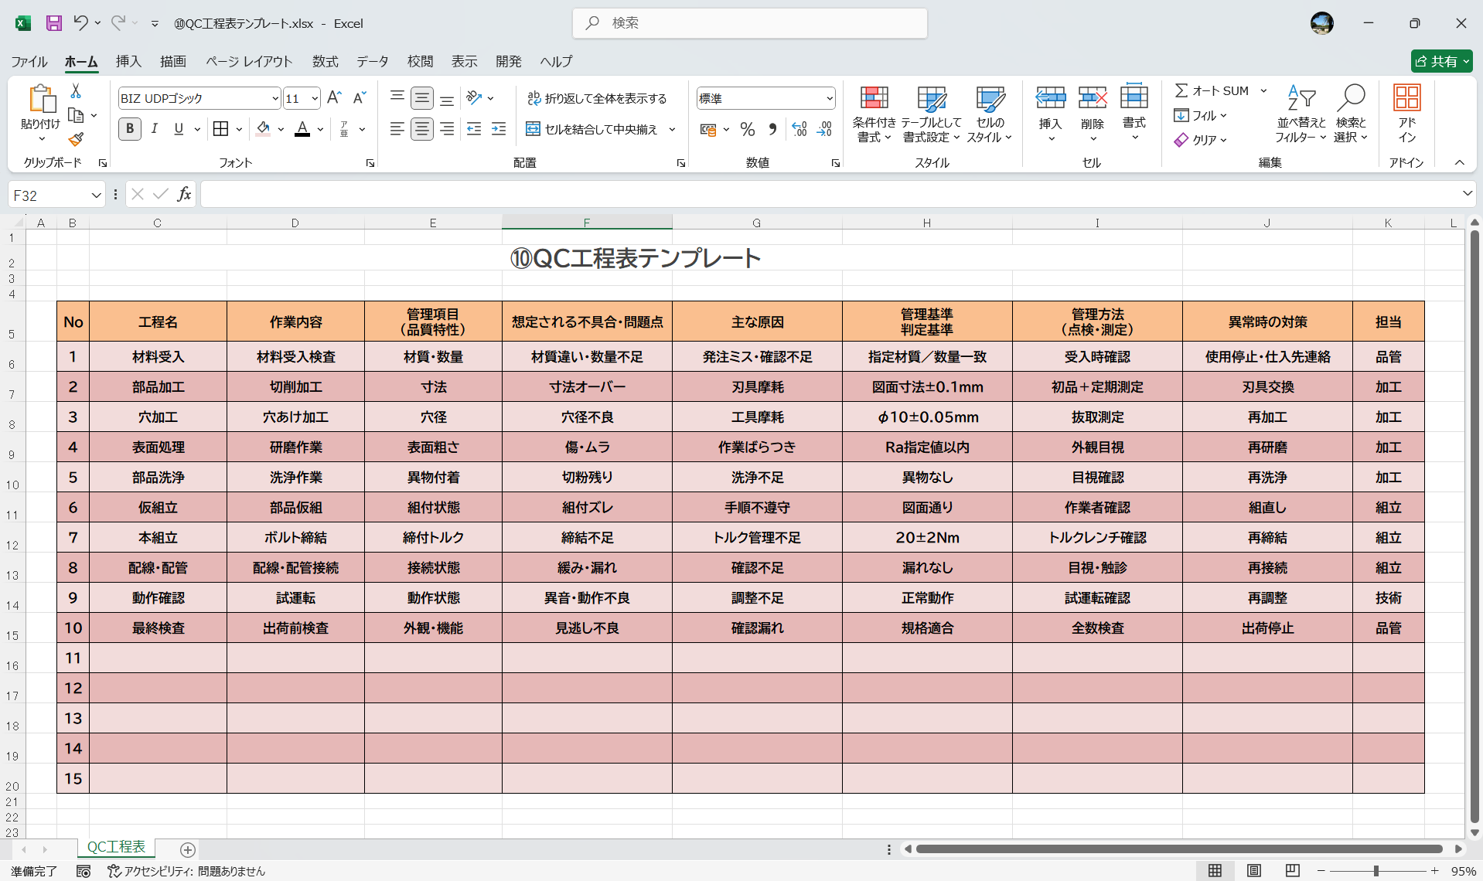Enable italic formatting
The width and height of the screenshot is (1483, 881).
click(x=154, y=129)
